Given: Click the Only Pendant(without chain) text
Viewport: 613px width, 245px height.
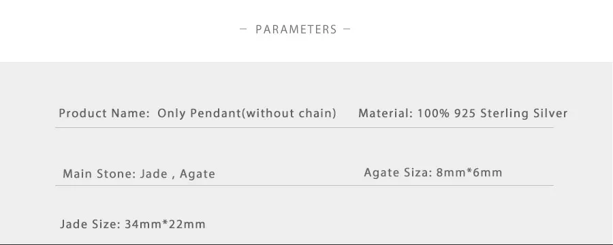Looking at the screenshot, I should point(247,114).
